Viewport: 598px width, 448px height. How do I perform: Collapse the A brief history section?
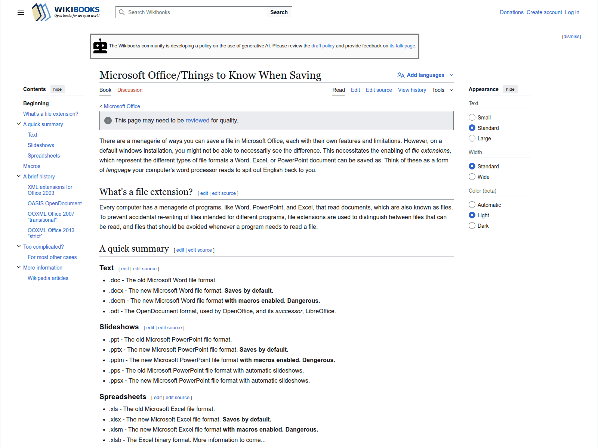19,175
